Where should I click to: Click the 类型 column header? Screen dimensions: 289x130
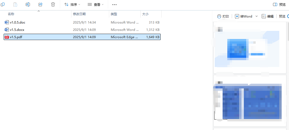click(114, 14)
